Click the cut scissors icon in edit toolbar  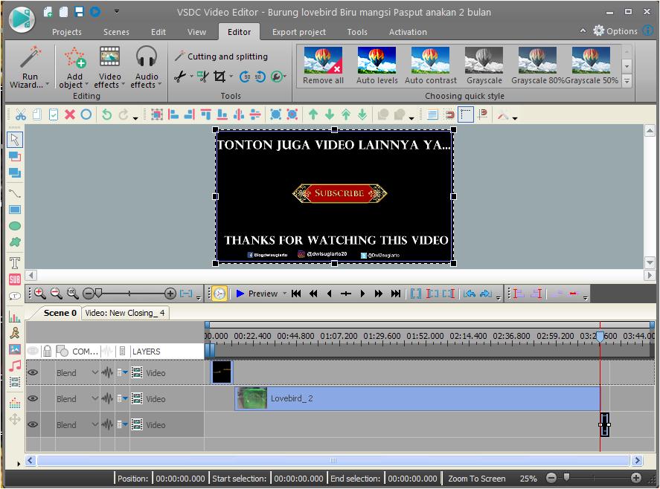[21, 114]
